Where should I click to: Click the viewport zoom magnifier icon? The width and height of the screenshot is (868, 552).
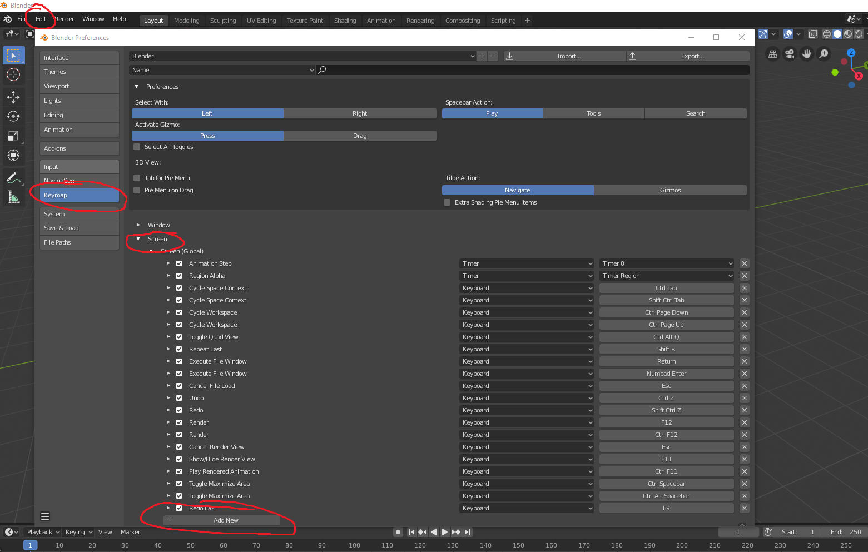coord(824,54)
